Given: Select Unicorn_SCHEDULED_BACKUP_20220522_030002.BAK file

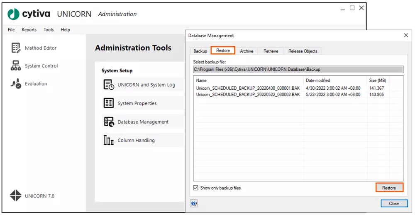Looking at the screenshot, I should 248,94.
